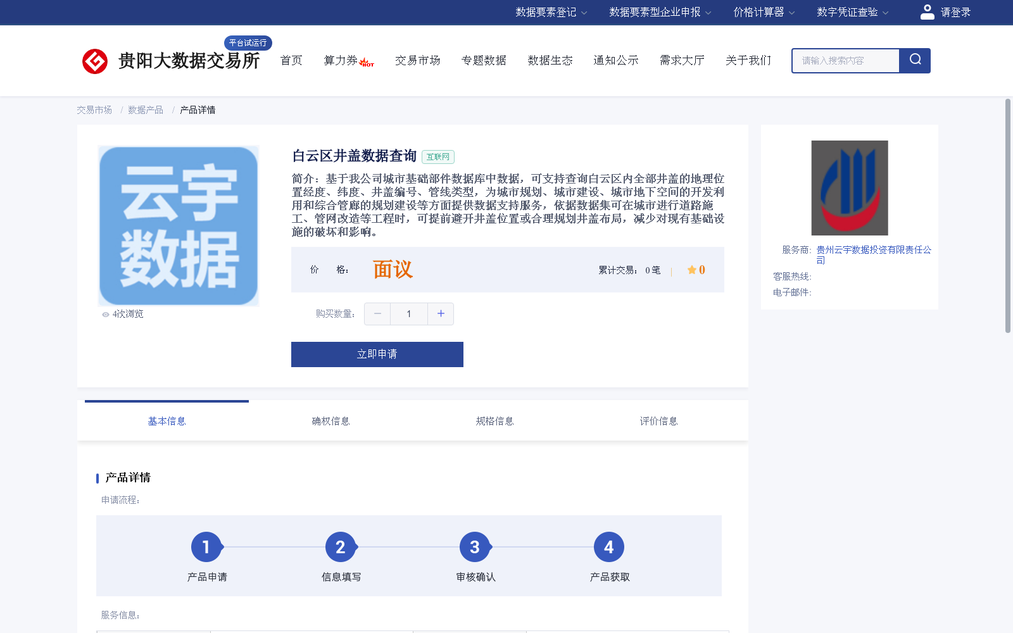Click the user avatar login icon
Image resolution: width=1013 pixels, height=633 pixels.
[928, 12]
